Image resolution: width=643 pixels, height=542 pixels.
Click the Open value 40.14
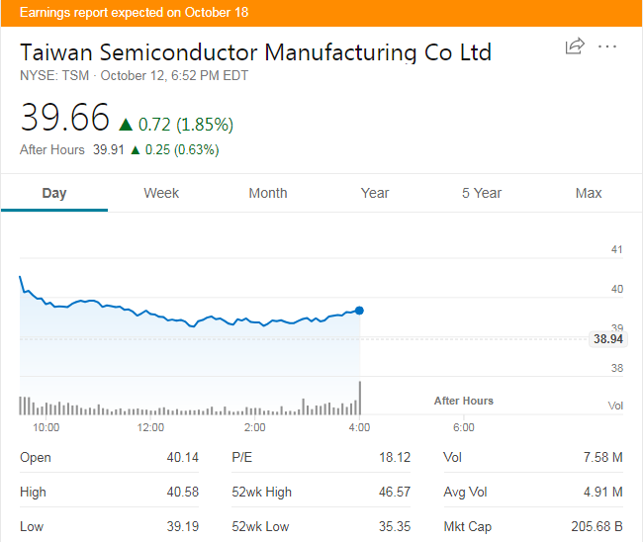(183, 458)
